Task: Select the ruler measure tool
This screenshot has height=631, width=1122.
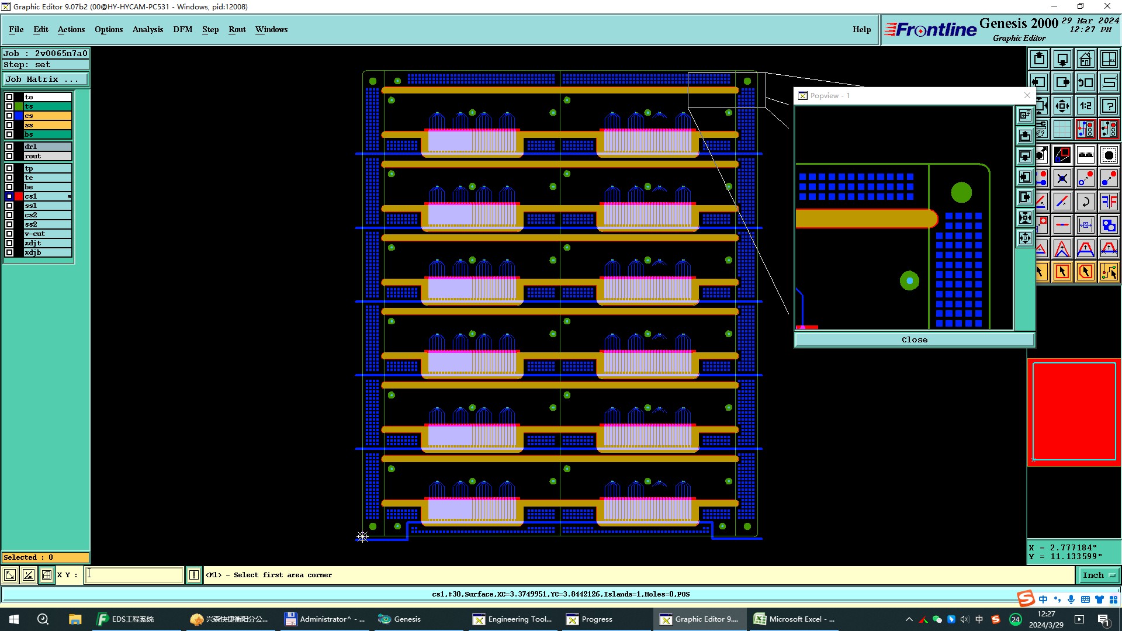Action: 1085,155
